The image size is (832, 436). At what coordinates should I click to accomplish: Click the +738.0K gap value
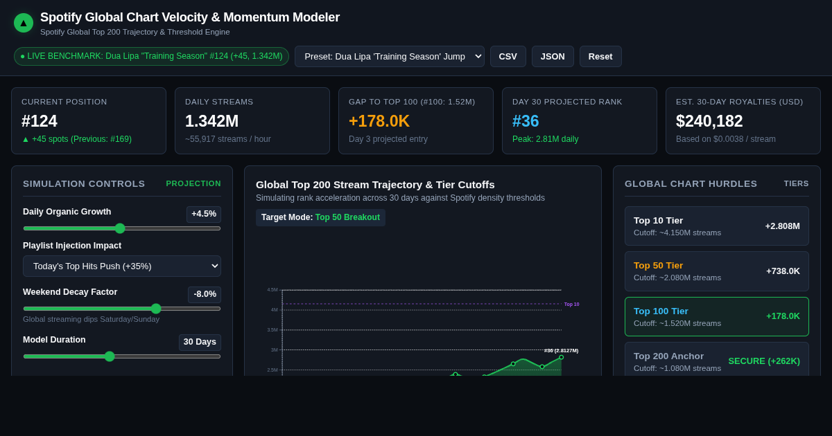click(x=783, y=271)
